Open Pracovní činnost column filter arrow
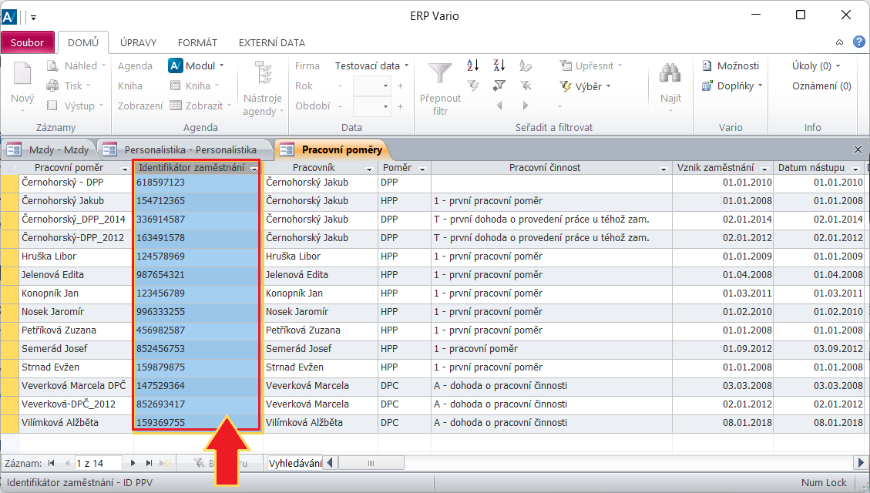 click(x=663, y=168)
